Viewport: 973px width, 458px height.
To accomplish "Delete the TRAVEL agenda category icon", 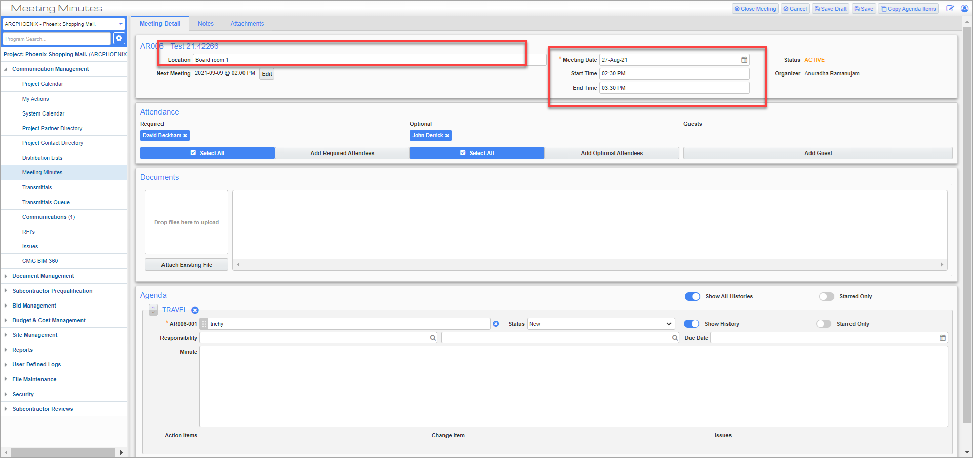I will click(195, 310).
